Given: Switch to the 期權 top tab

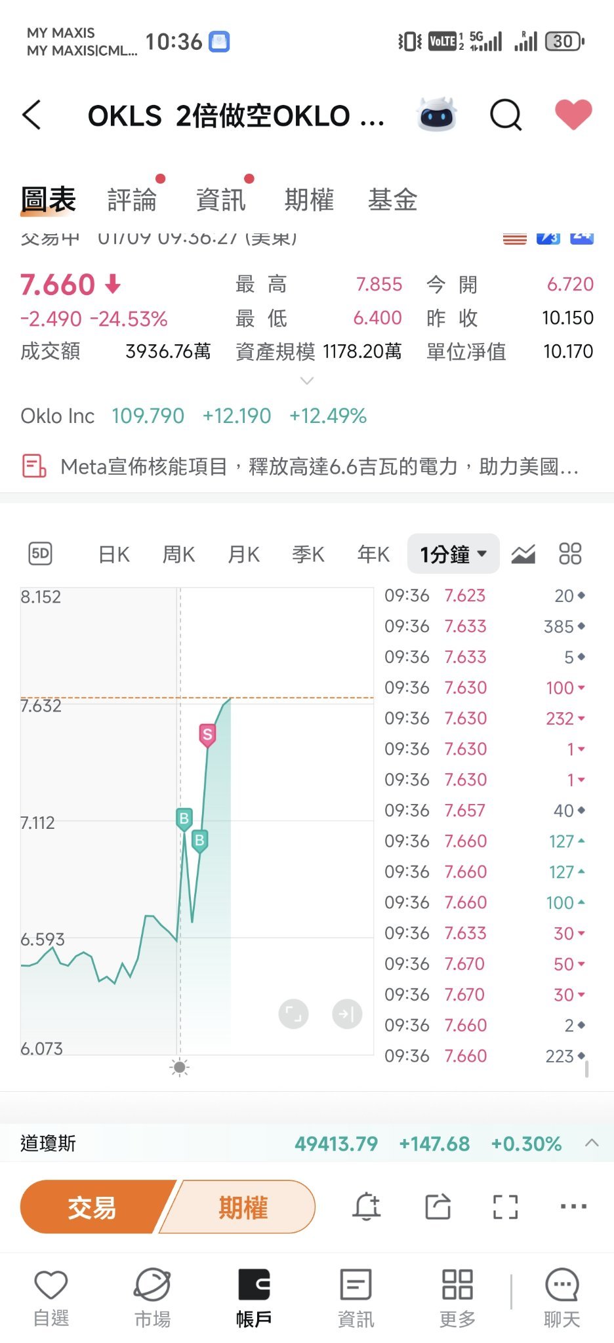Looking at the screenshot, I should coord(309,199).
